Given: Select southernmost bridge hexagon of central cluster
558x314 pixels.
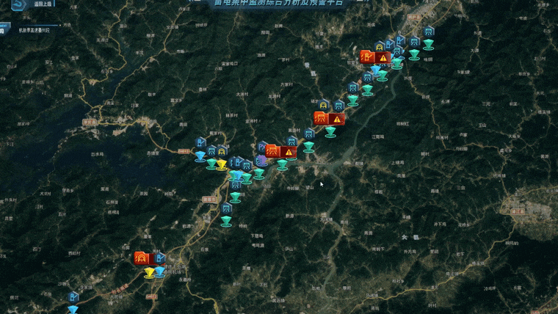Looking at the screenshot, I should [x=226, y=208].
